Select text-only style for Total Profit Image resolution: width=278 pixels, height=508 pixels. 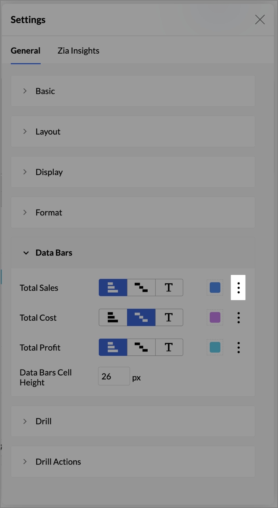point(169,347)
